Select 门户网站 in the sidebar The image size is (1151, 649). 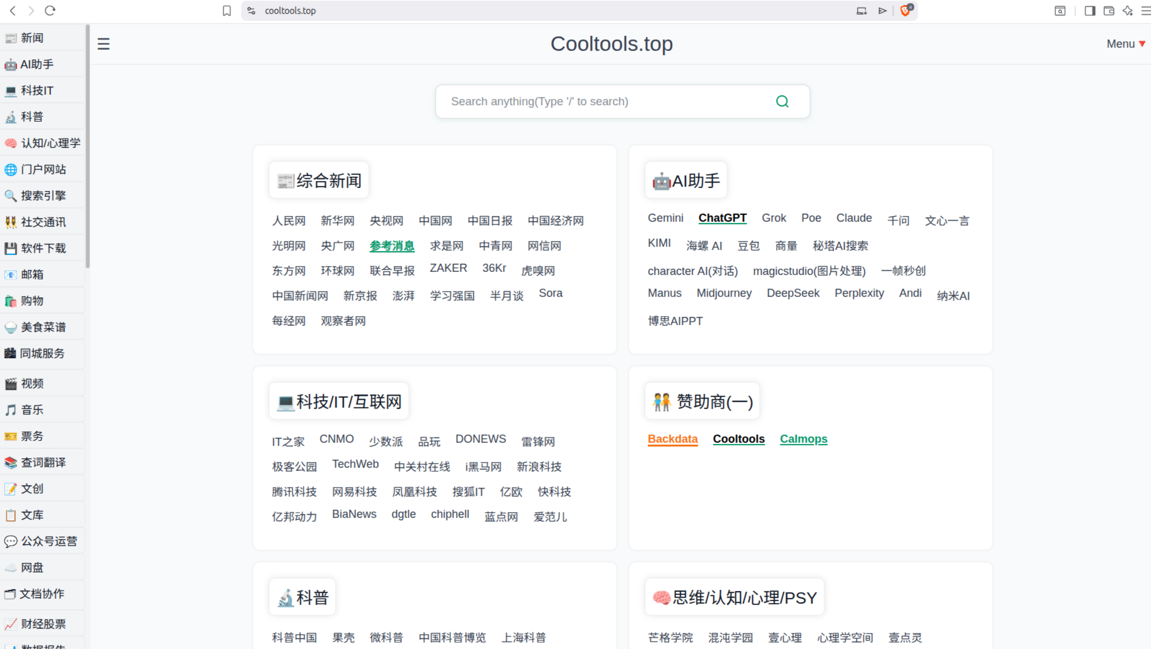[x=42, y=170]
